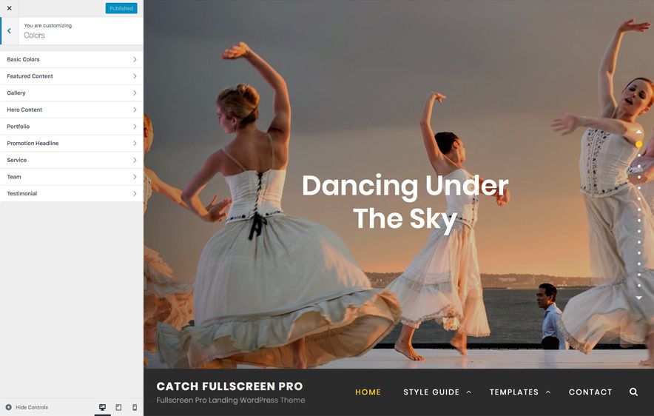Open the Promotion Headline color section
The image size is (654, 416).
point(72,143)
